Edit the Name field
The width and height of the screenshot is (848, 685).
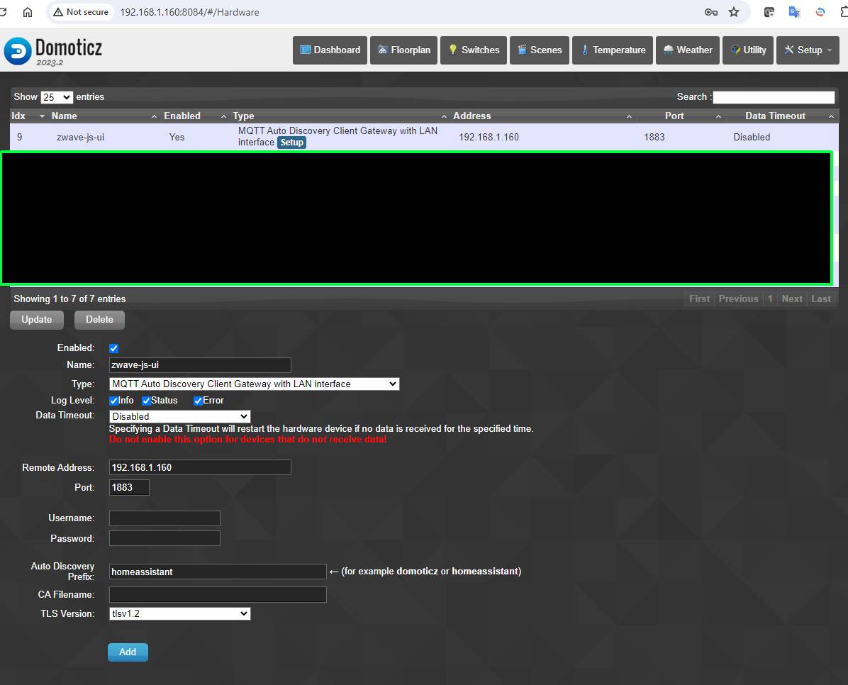[200, 365]
